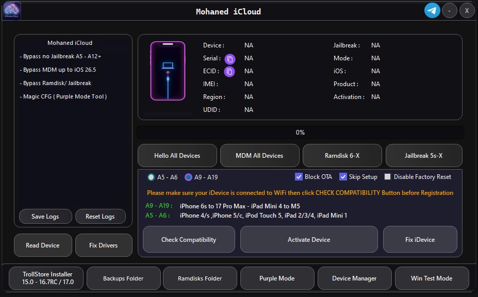Enable Win Test Mode
Viewport: 478px width, 297px height.
[432, 278]
